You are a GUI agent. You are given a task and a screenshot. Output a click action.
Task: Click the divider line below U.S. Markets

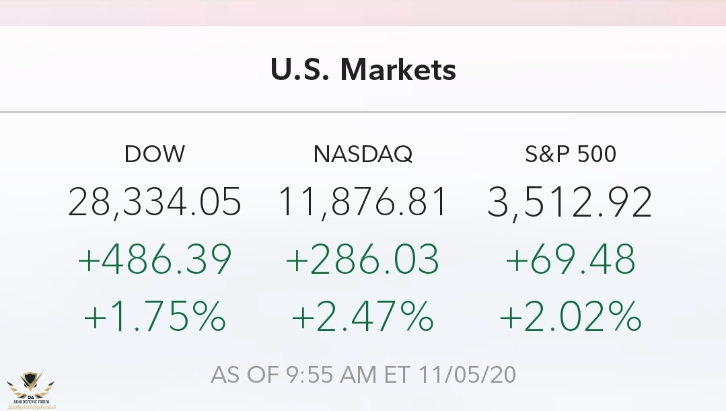363,111
